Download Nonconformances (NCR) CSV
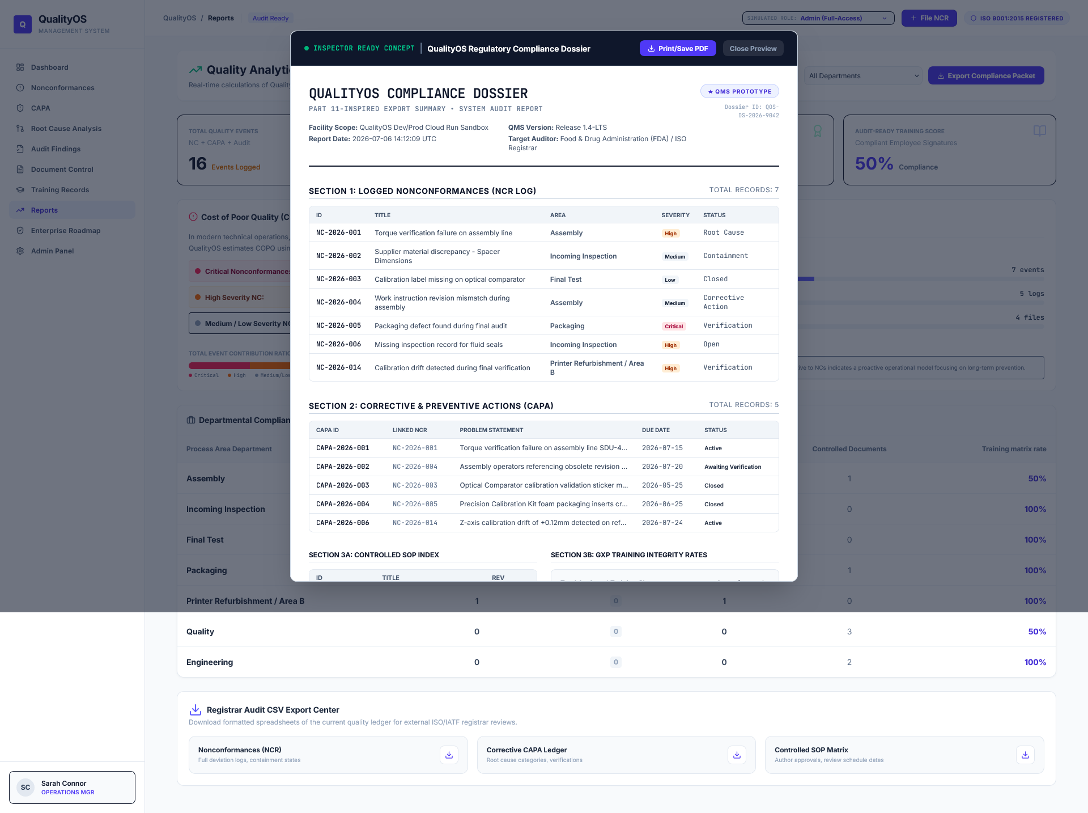This screenshot has height=813, width=1088. pos(449,755)
